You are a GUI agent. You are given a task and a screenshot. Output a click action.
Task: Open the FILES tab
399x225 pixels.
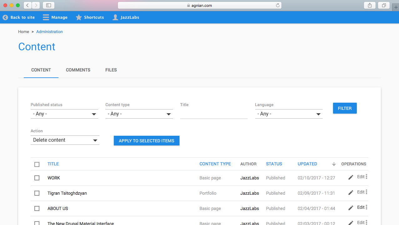point(111,70)
